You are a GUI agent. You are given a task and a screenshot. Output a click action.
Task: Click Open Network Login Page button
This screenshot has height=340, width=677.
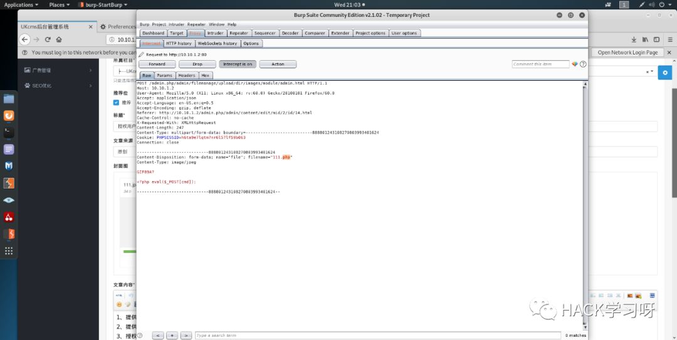(627, 52)
